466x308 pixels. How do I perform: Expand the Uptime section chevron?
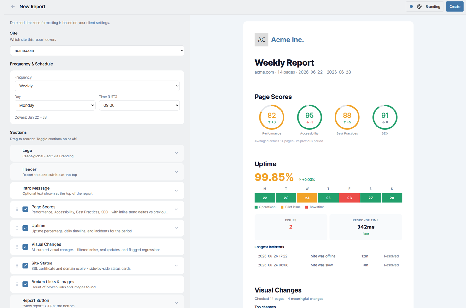pyautogui.click(x=176, y=228)
